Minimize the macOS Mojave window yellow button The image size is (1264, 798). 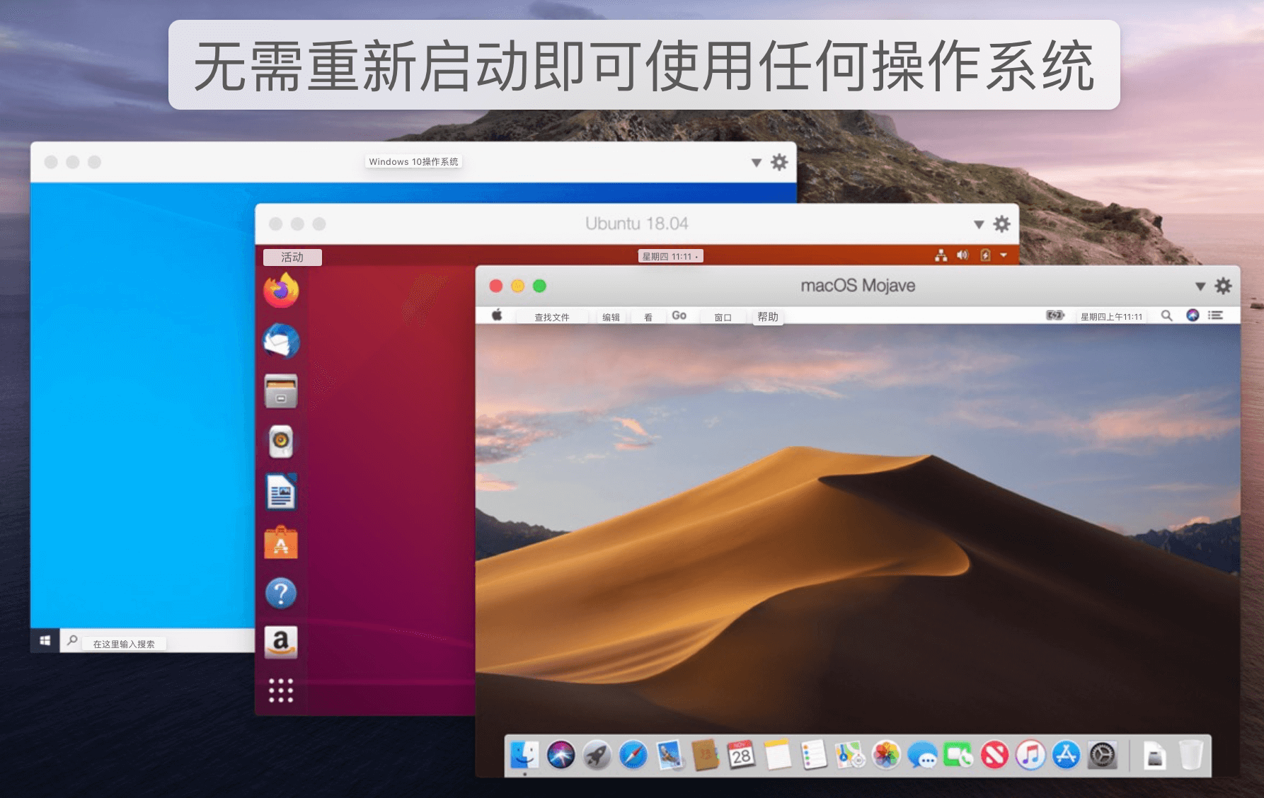tap(517, 286)
